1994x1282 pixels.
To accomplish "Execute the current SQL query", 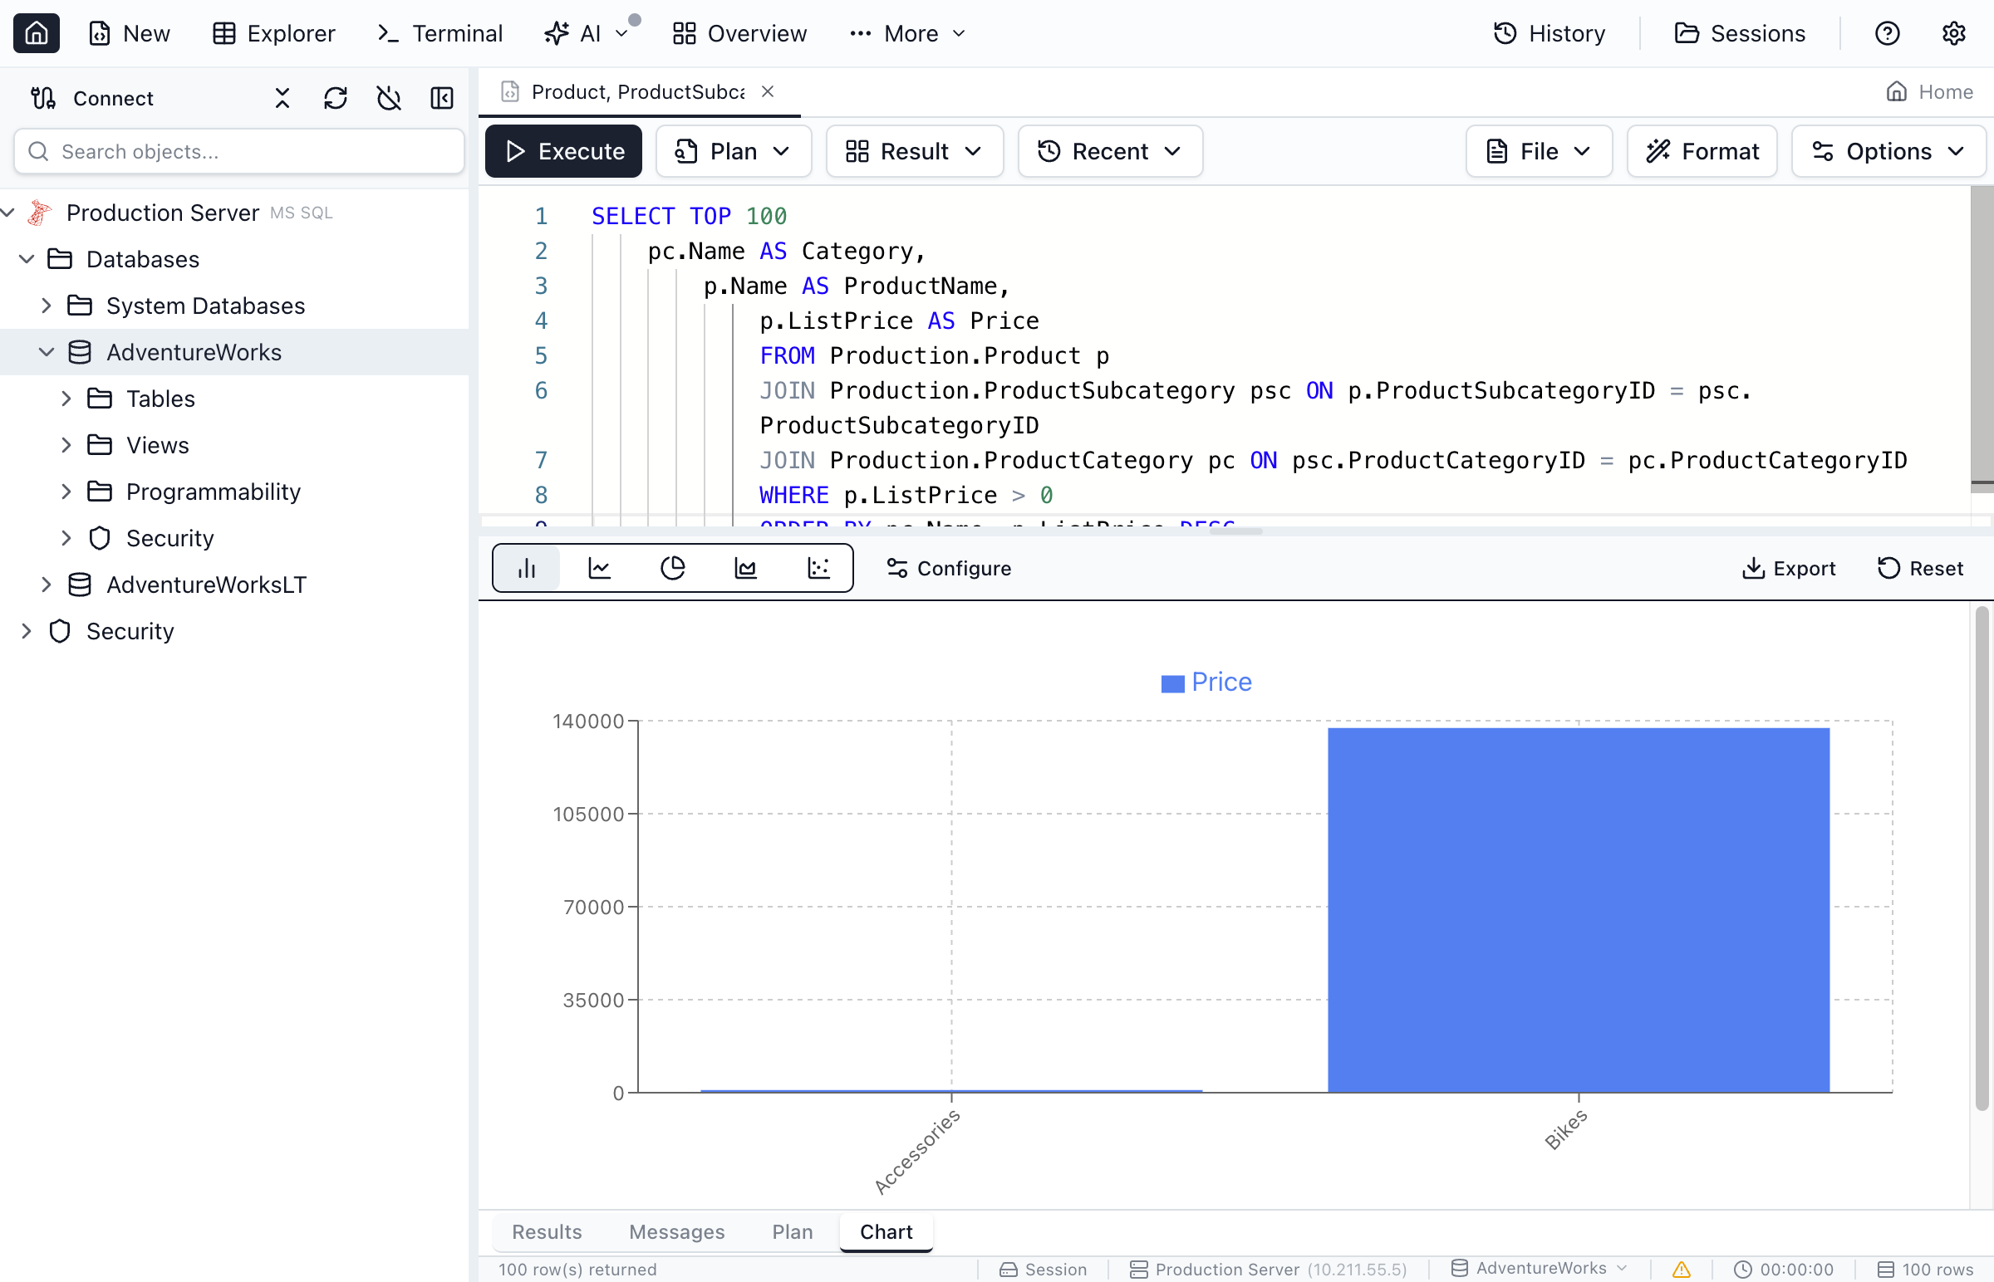I will 563,150.
